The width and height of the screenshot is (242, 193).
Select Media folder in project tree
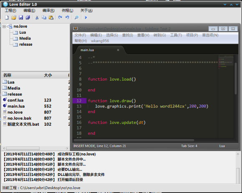[x=25, y=38]
